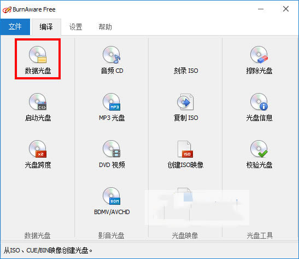Open the 帮助 menu
Screen dimensions: 299x259
105,27
